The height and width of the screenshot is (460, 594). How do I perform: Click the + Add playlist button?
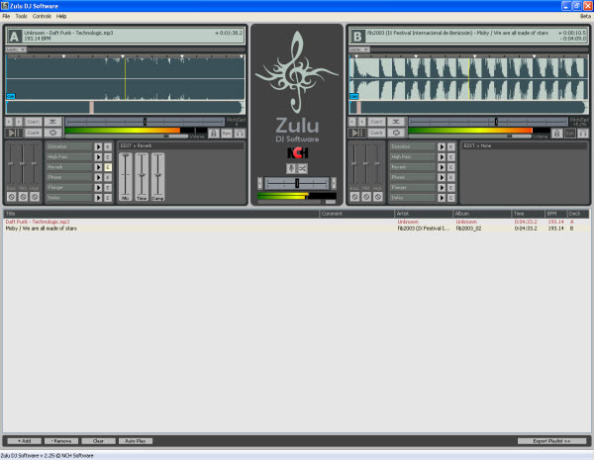pyautogui.click(x=24, y=441)
